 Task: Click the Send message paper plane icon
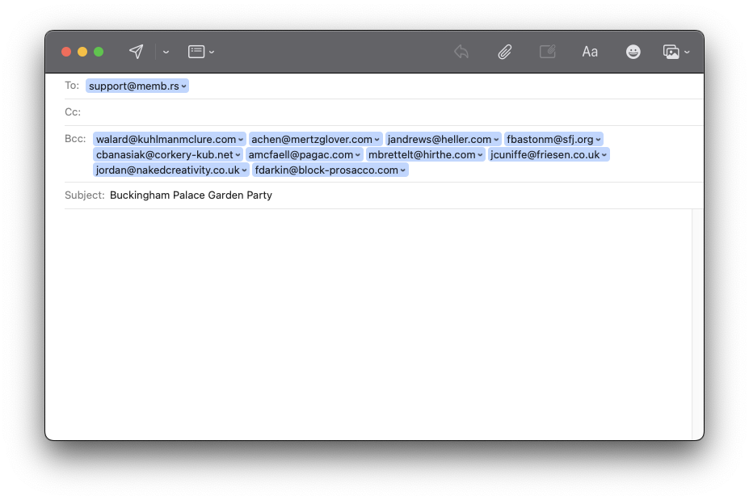[137, 52]
